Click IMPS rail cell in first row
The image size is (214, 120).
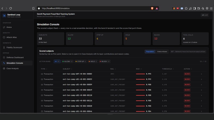click(x=112, y=74)
